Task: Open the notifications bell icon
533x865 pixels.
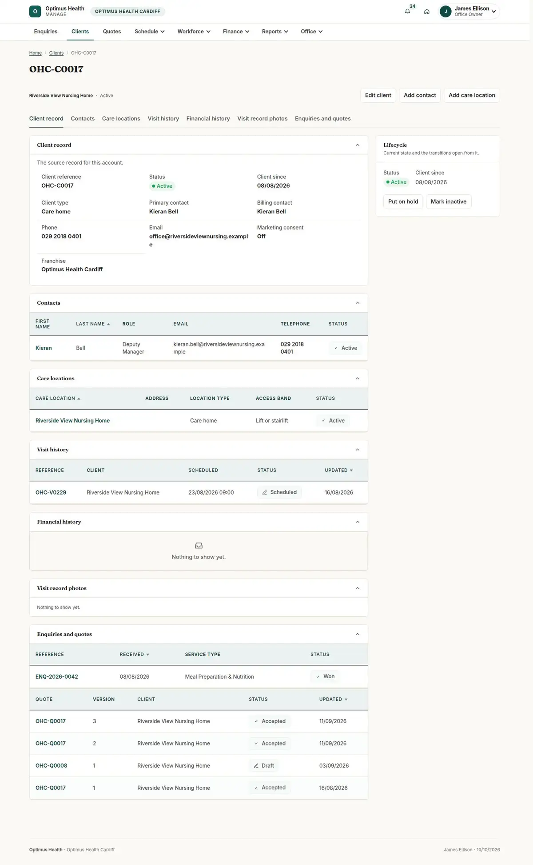Action: pos(407,12)
